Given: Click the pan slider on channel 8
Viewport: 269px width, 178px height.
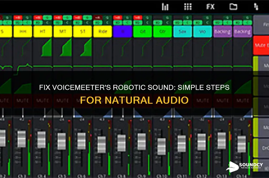Looking at the screenshot, I should (x=122, y=113).
